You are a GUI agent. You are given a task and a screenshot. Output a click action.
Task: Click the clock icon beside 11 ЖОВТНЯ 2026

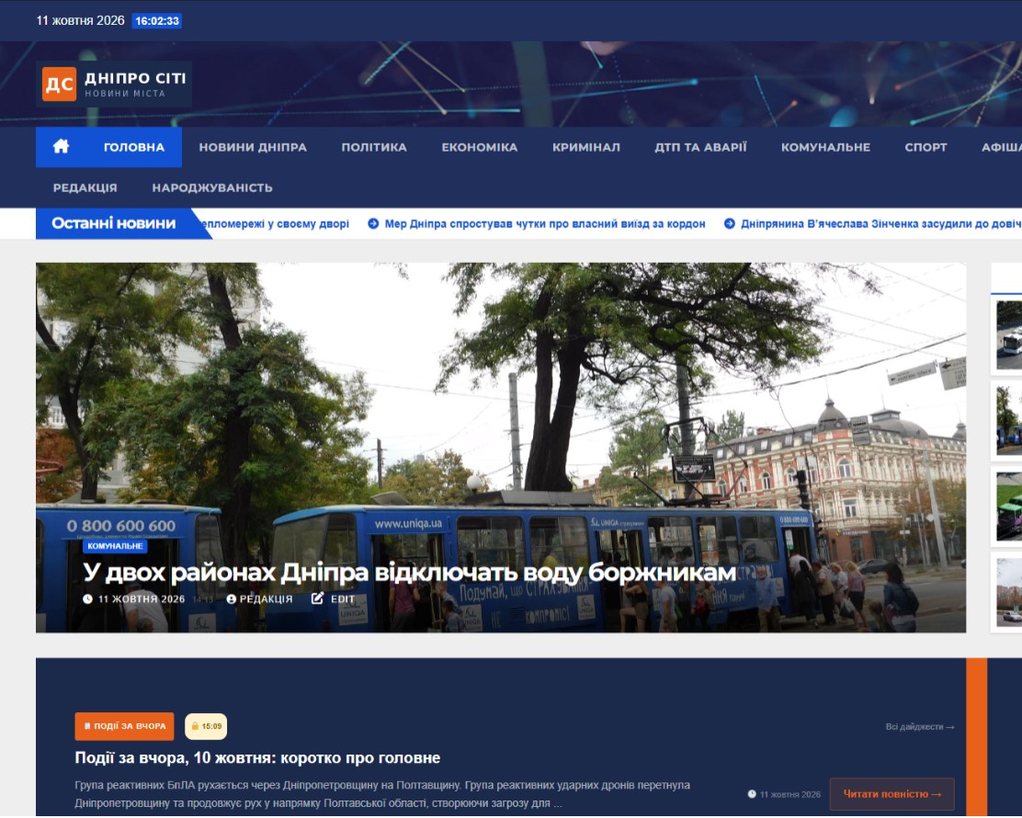(87, 598)
